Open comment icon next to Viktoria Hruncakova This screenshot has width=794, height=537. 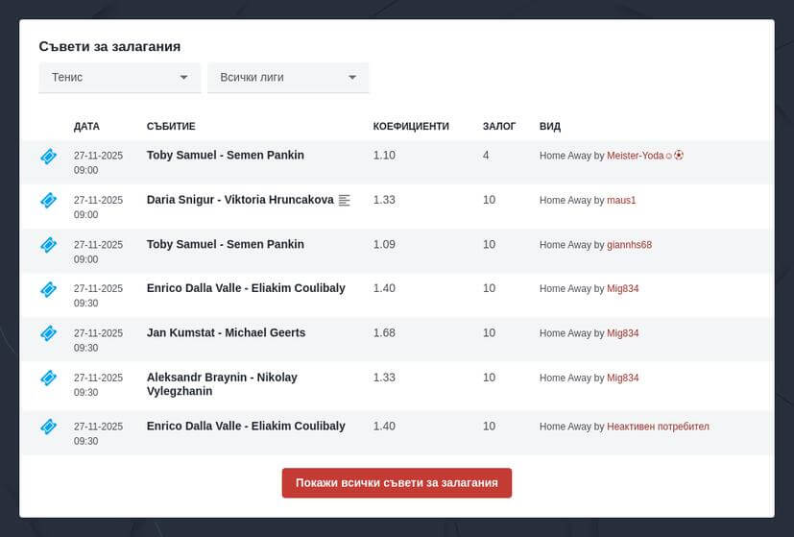(x=345, y=201)
